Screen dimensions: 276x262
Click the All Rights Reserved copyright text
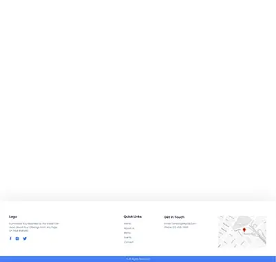click(138, 259)
